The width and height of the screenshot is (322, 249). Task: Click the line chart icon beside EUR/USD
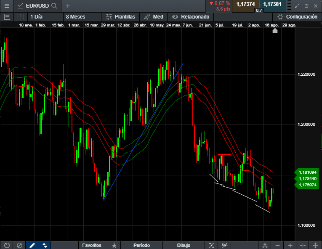[x=20, y=6]
